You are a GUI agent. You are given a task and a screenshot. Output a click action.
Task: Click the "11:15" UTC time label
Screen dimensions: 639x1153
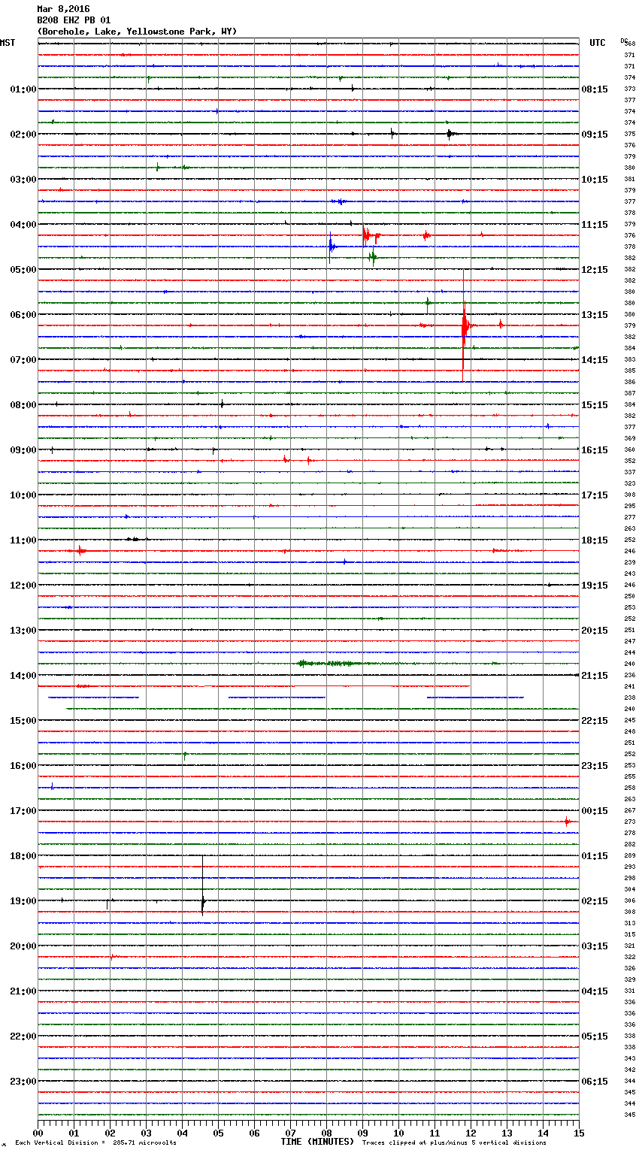coord(595,225)
